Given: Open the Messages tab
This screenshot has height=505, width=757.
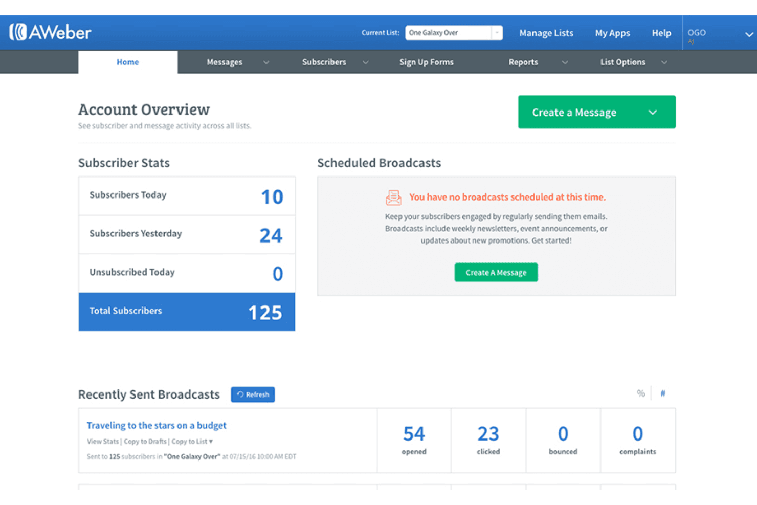Looking at the screenshot, I should [x=225, y=62].
